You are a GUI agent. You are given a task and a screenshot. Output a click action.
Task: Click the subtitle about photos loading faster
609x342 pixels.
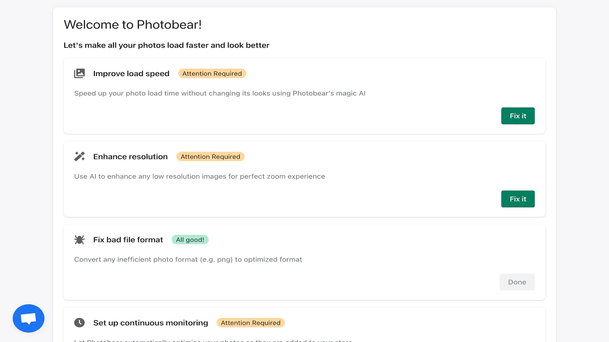point(166,45)
